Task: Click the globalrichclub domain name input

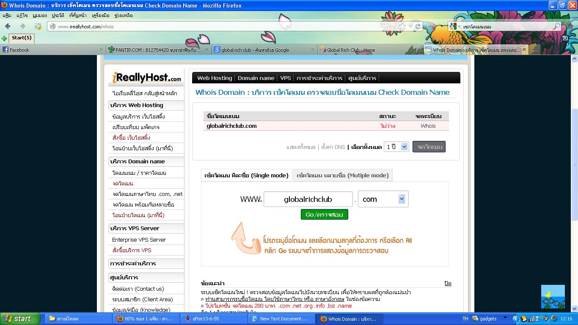Action: 308,199
